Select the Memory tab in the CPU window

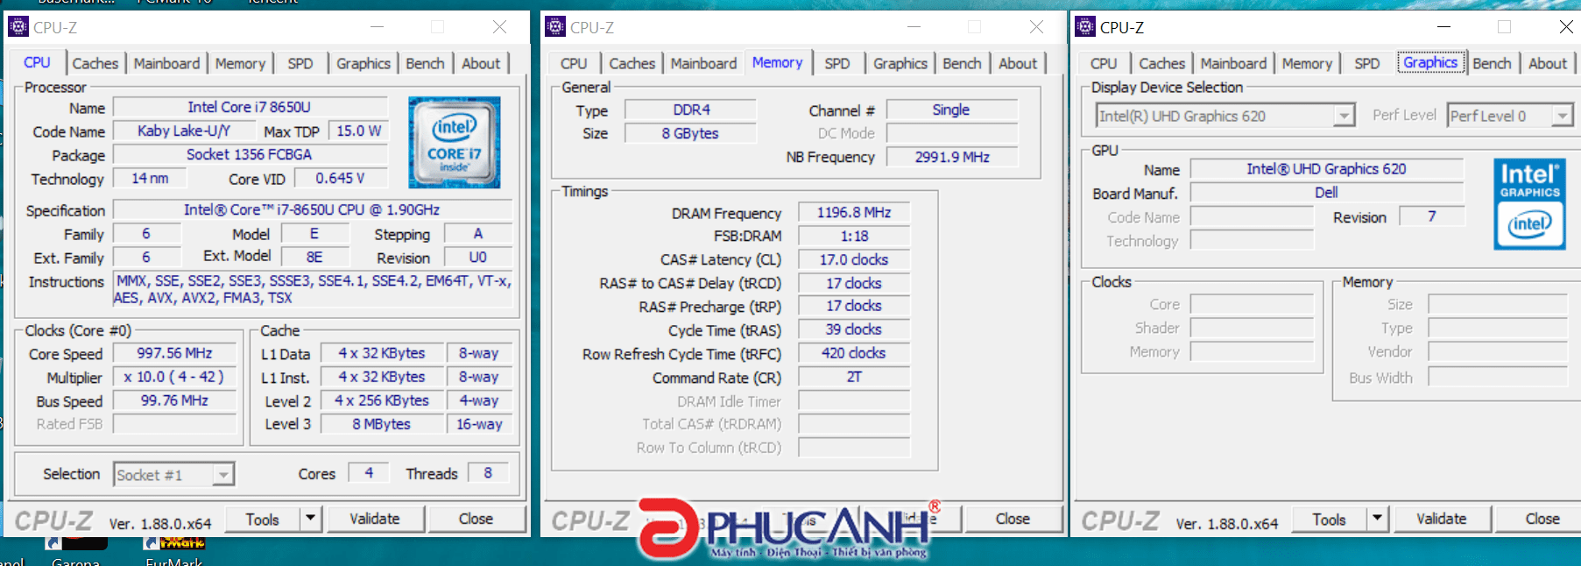click(240, 63)
